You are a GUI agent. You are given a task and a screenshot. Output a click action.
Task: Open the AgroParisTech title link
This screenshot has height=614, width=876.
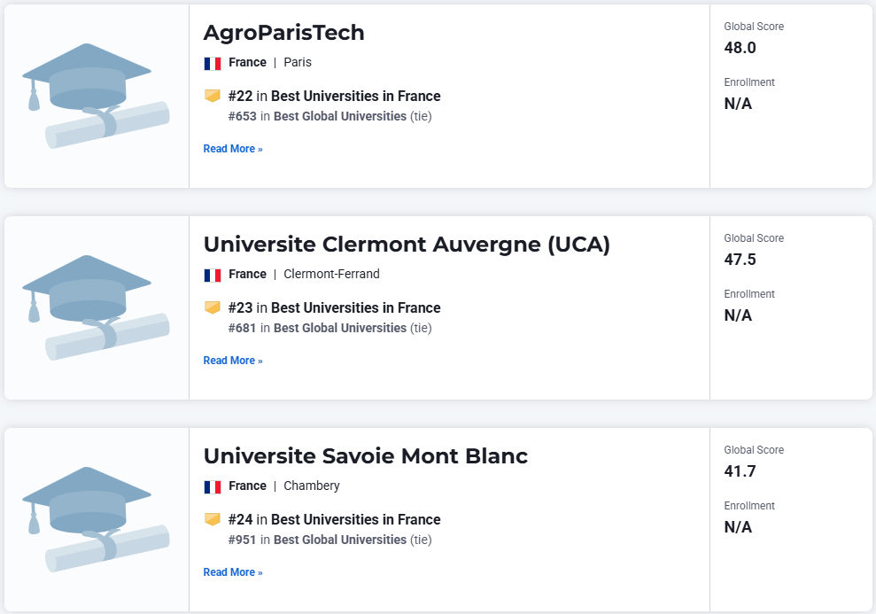click(283, 33)
